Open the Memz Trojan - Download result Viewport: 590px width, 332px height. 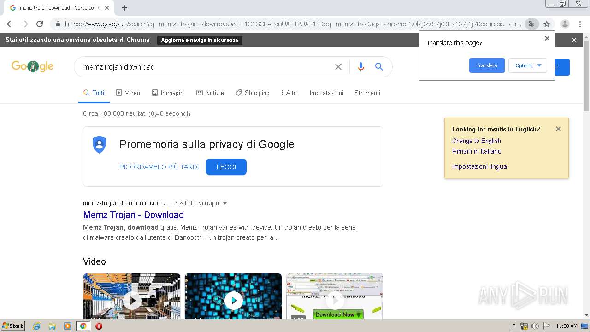(x=133, y=215)
